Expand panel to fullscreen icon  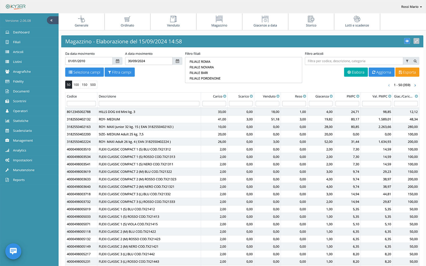tap(416, 41)
